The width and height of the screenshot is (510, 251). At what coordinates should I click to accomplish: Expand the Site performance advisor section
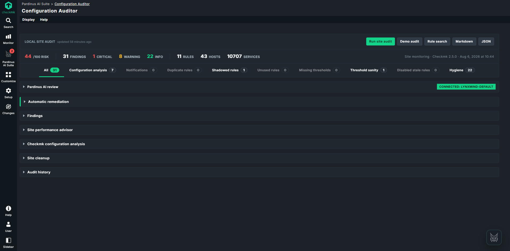point(50,130)
